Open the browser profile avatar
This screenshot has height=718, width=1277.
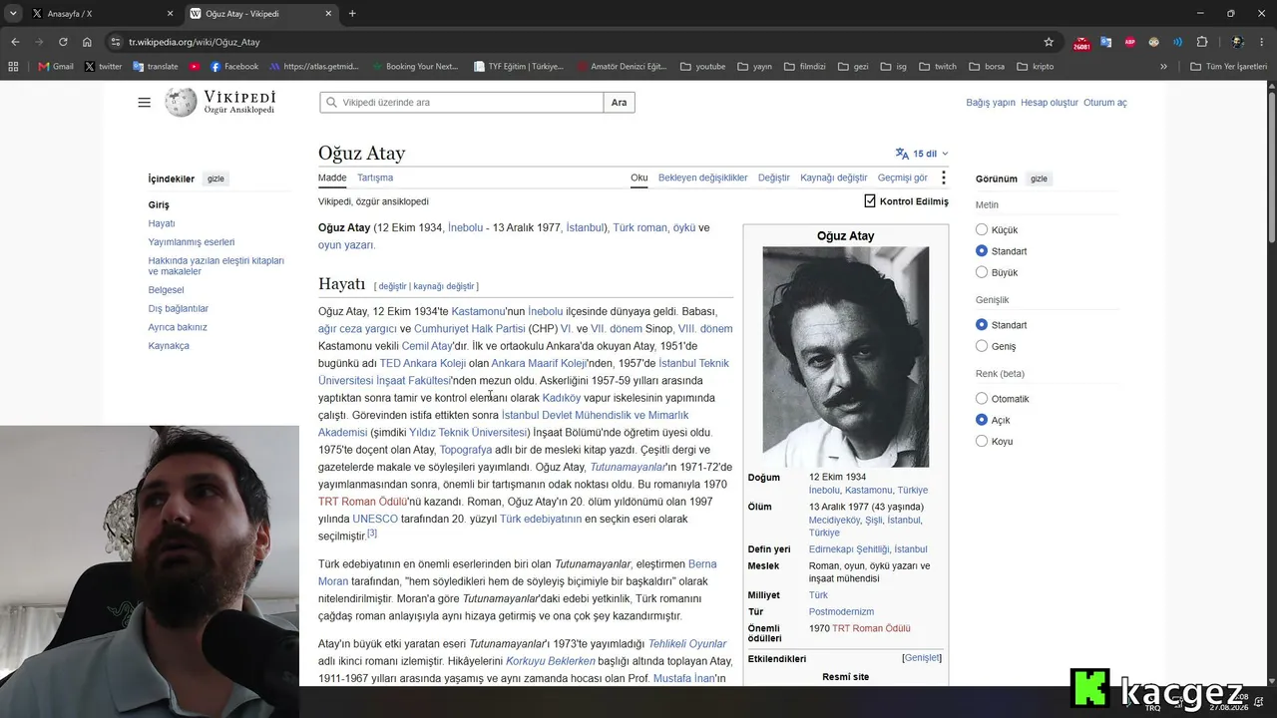(1237, 42)
